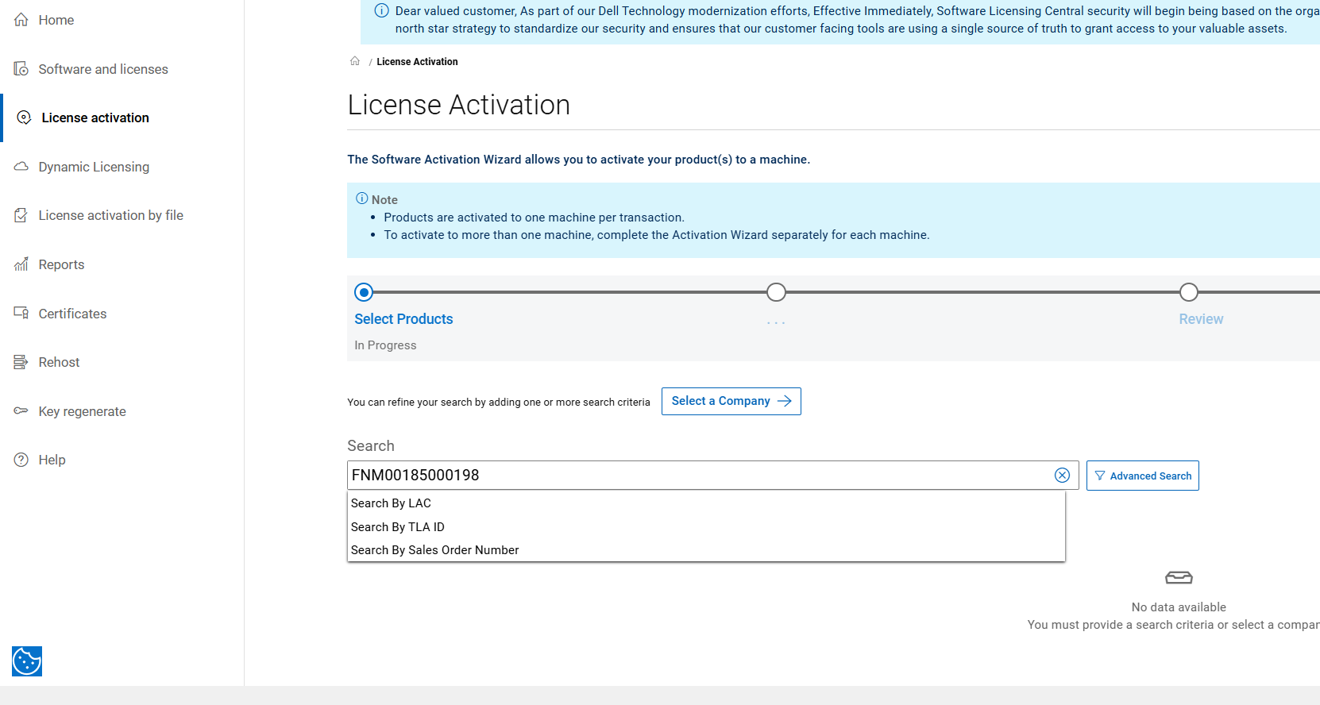Click the Rehost icon
Viewport: 1320px width, 705px height.
pos(21,362)
